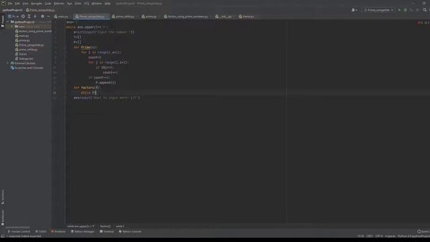Image resolution: width=430 pixels, height=242 pixels.
Task: Switch to main.py editor tab
Action: coord(61,17)
